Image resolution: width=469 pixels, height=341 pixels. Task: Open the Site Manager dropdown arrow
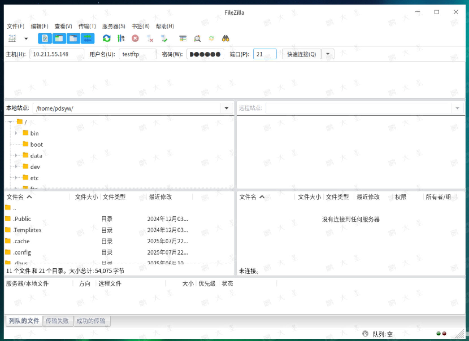26,38
